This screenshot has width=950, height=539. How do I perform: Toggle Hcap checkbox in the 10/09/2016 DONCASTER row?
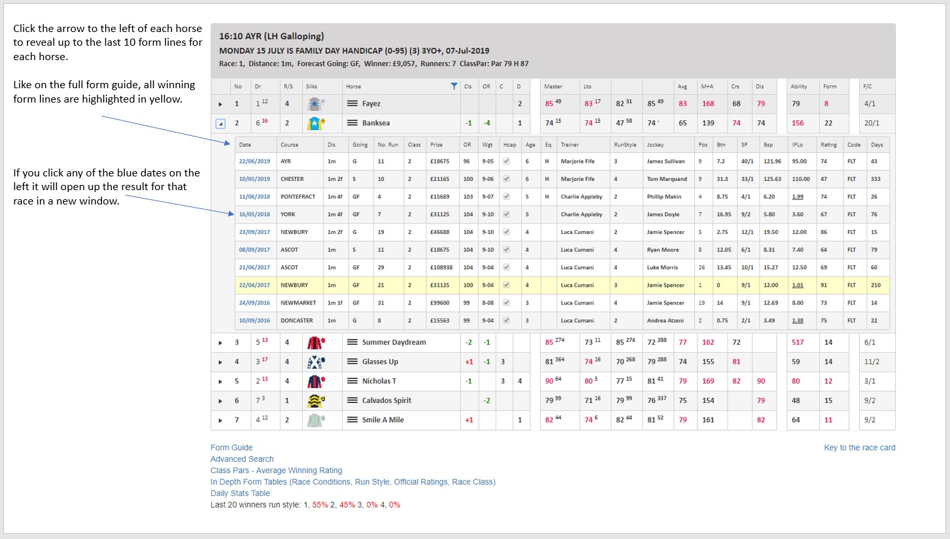pyautogui.click(x=506, y=321)
